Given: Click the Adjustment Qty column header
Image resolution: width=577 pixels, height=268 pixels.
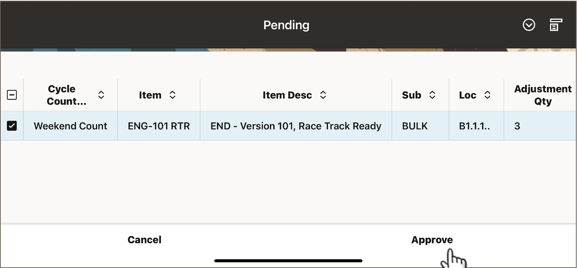Looking at the screenshot, I should pyautogui.click(x=542, y=95).
